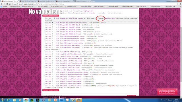The width and height of the screenshot is (182, 102).
Task: Open Fantasy Food Fight notification link
Action: [x=167, y=92]
